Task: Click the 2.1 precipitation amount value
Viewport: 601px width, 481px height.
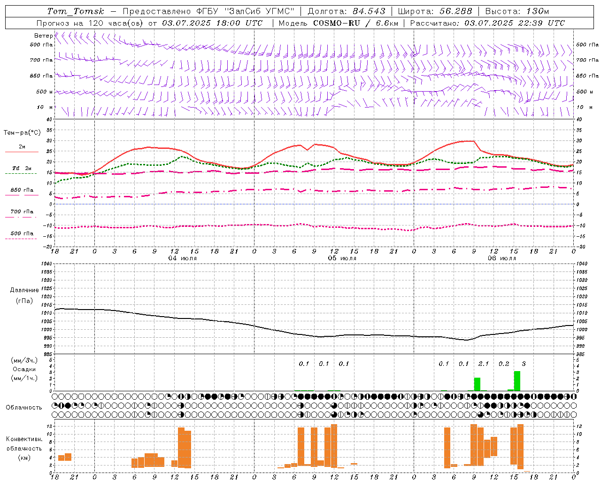Action: click(x=483, y=364)
